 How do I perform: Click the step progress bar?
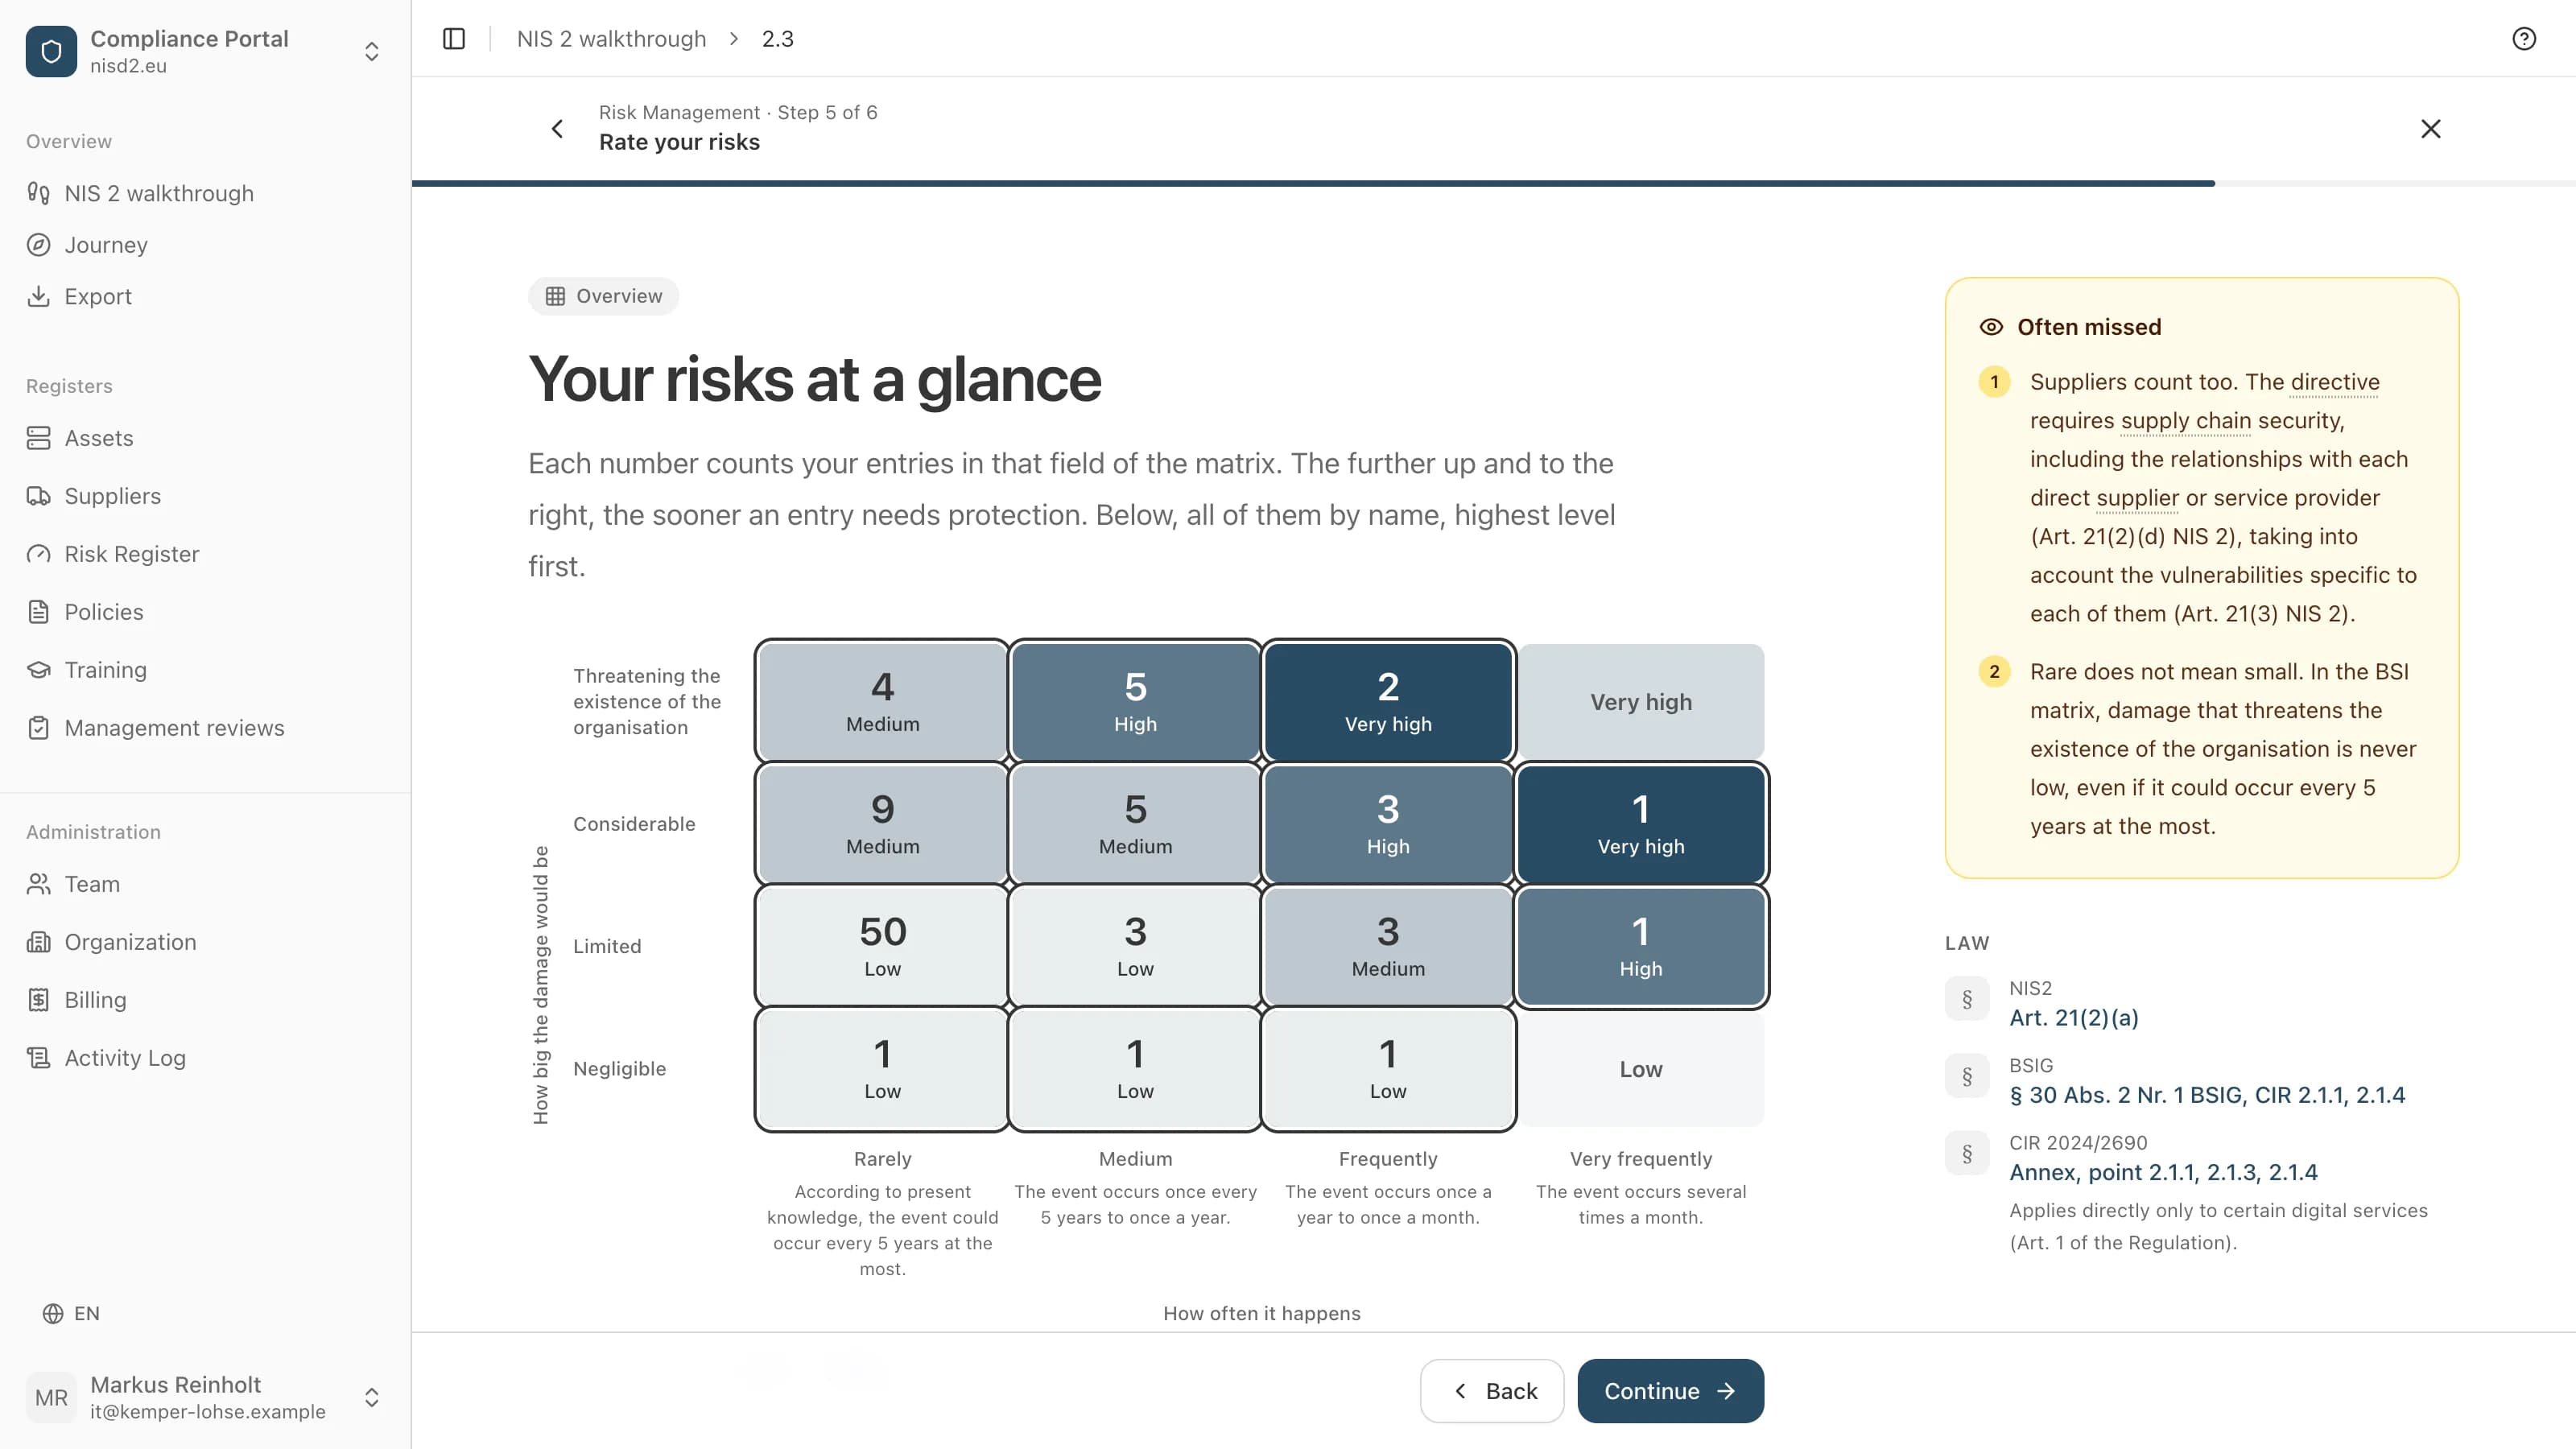tap(1494, 184)
